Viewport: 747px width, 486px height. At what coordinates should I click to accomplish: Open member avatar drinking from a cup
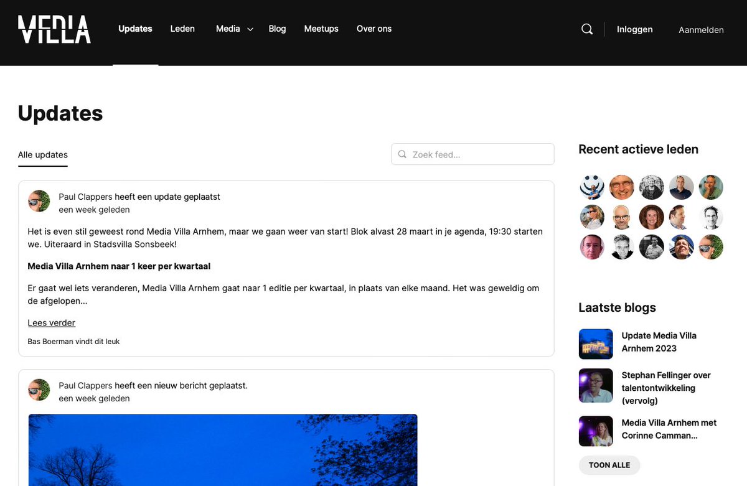[592, 217]
